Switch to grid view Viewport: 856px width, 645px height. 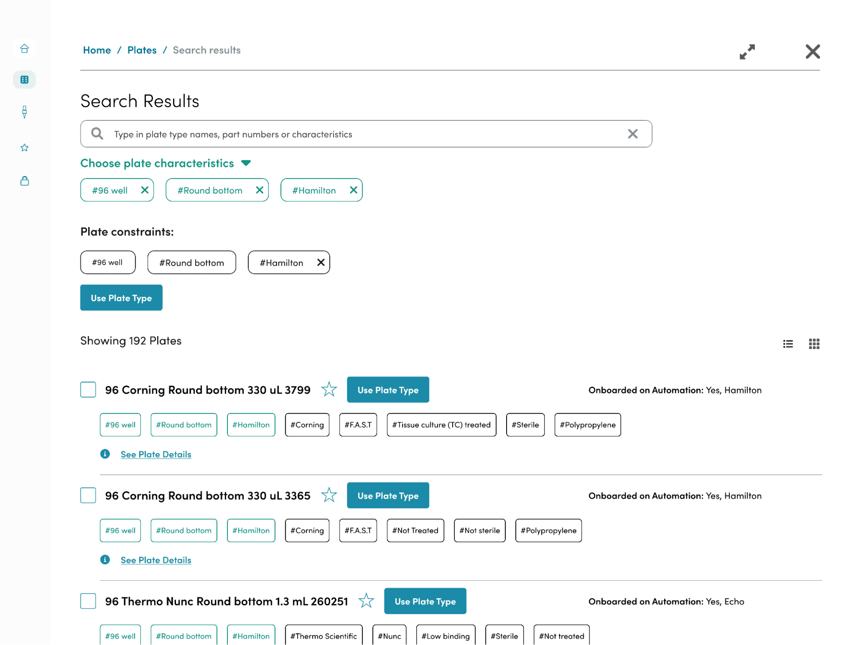[x=814, y=344]
